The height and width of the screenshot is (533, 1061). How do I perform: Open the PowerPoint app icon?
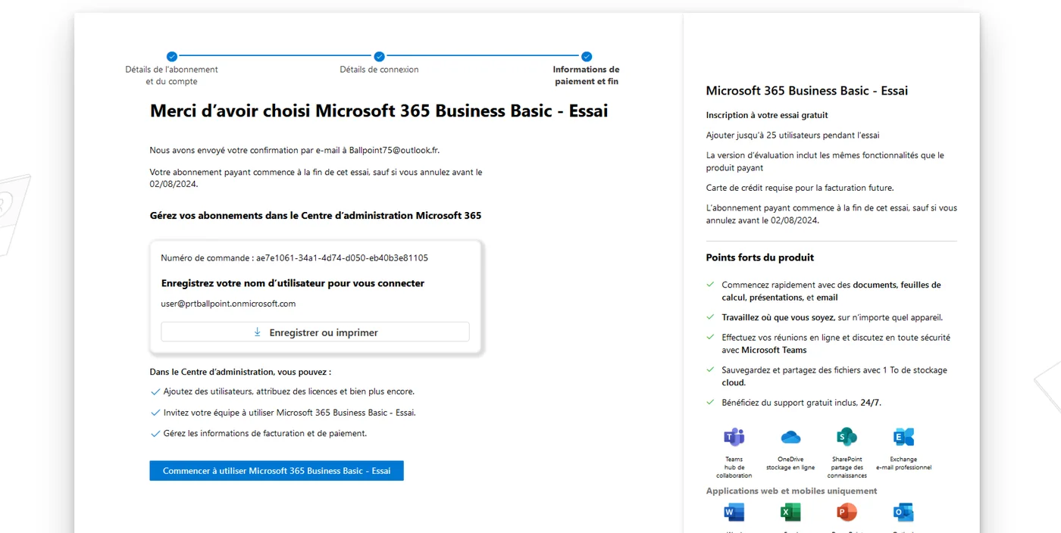(x=847, y=513)
